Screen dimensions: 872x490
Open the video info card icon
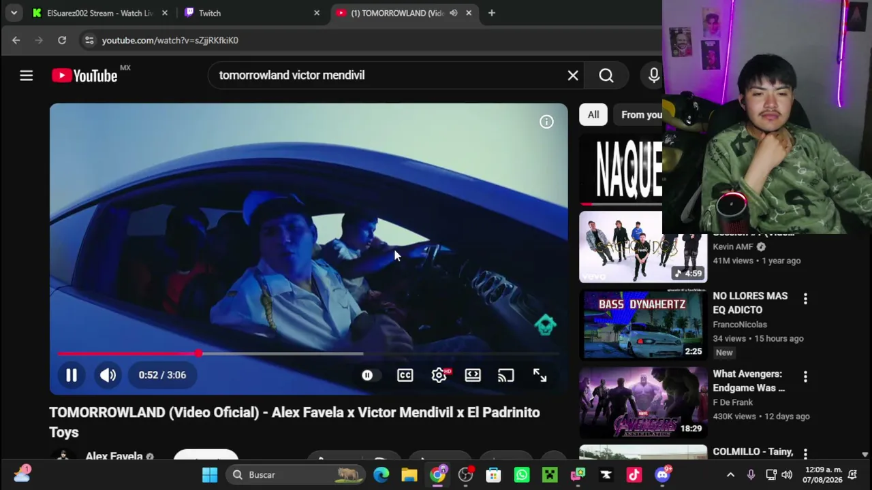(x=546, y=122)
